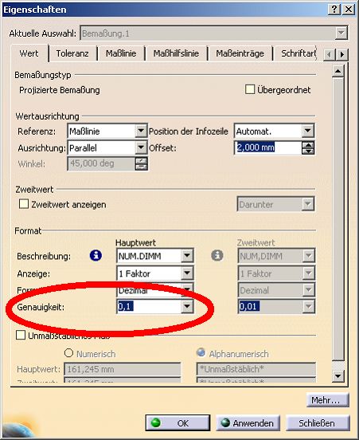Click the vertical scrollbar track
359x440 pixels.
tap(338, 219)
